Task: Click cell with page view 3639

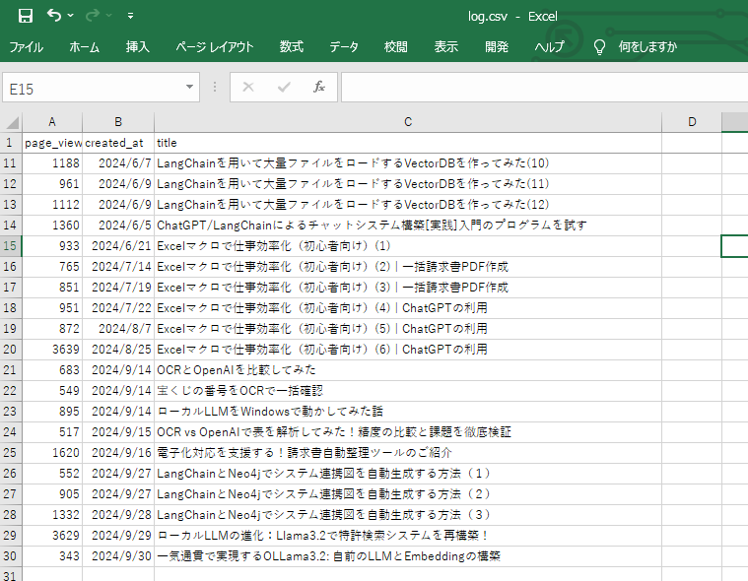Action: [52, 350]
